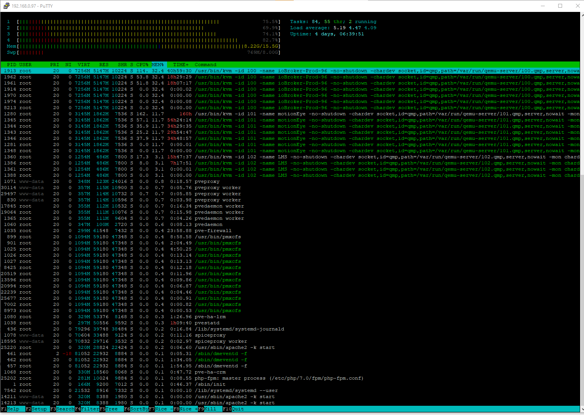The width and height of the screenshot is (584, 415).
Task: Click the scrollbar down arrow
Action: [x=582, y=409]
